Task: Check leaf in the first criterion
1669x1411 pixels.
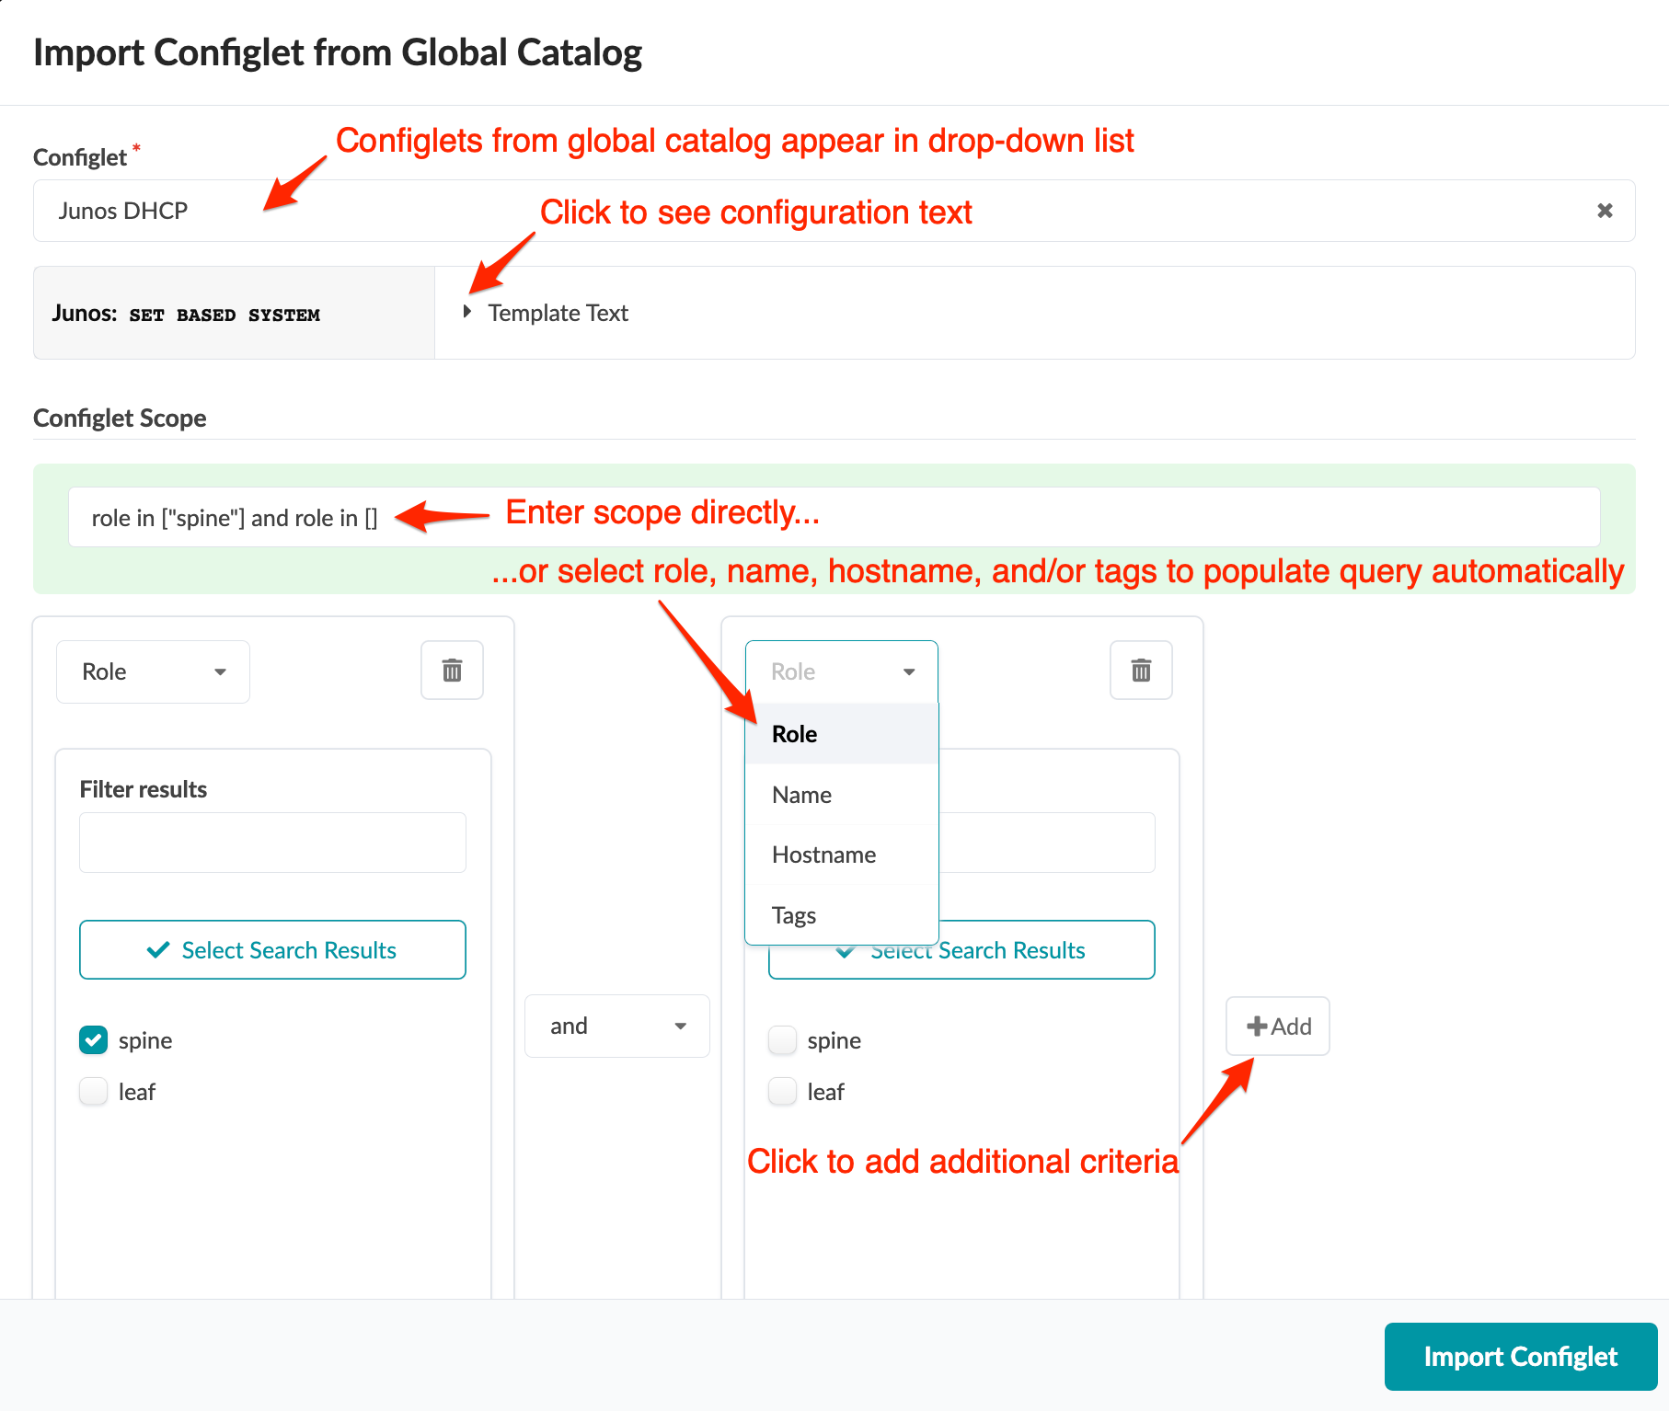Action: (x=94, y=1092)
